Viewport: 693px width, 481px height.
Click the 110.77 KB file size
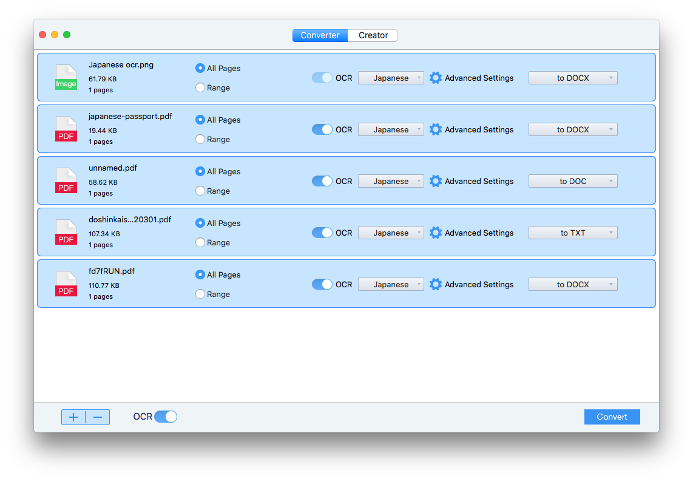tap(104, 285)
